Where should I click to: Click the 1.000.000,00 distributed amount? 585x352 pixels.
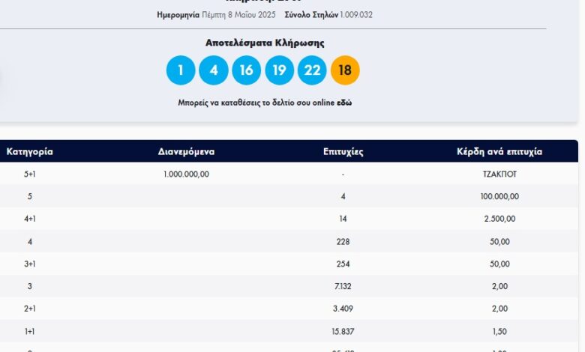pyautogui.click(x=186, y=174)
